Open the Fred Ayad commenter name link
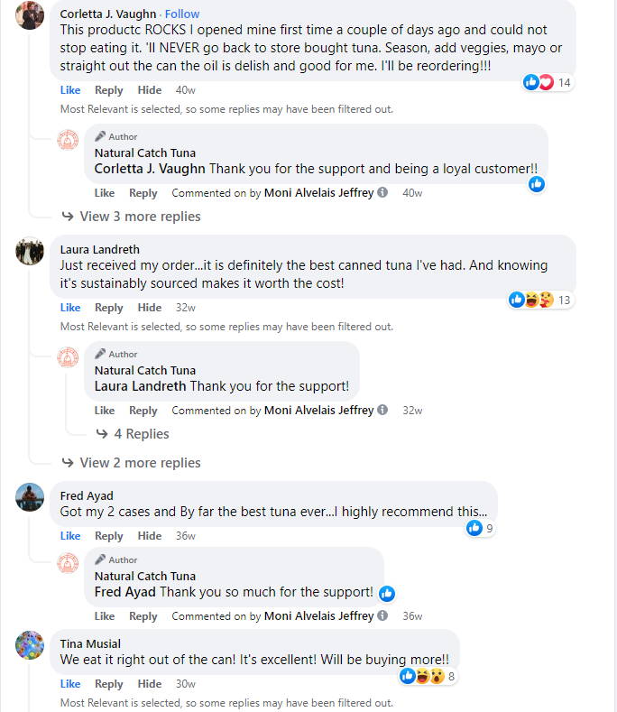Image resolution: width=617 pixels, height=712 pixels. (x=87, y=496)
